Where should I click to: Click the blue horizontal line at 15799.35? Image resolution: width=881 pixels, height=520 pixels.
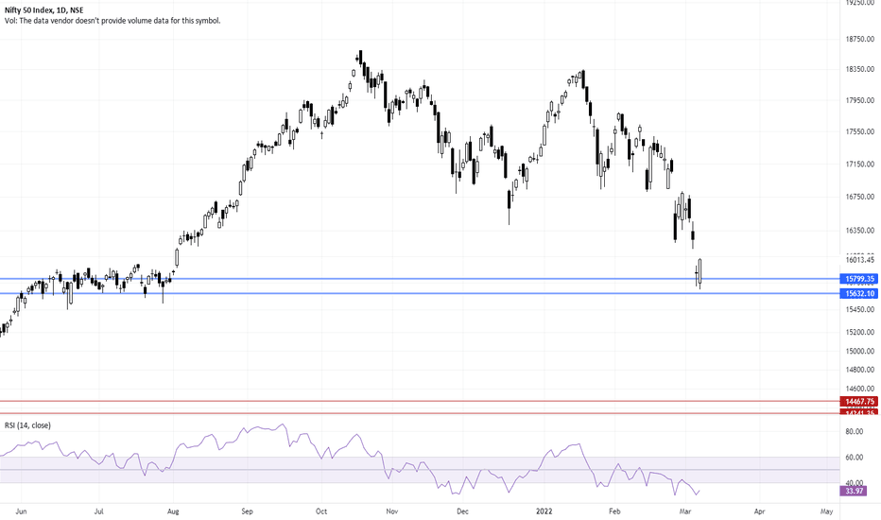click(x=420, y=279)
